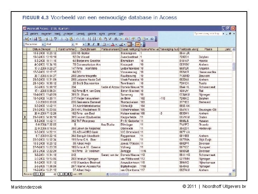Select the Bedrijfsnaam column header

coord(88,49)
